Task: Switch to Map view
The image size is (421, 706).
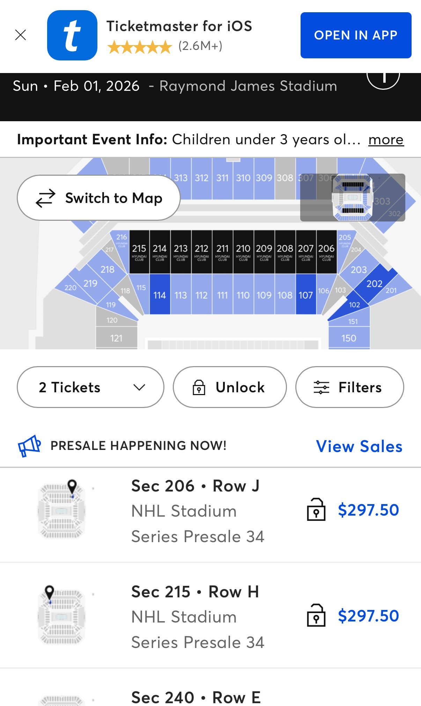Action: tap(99, 198)
